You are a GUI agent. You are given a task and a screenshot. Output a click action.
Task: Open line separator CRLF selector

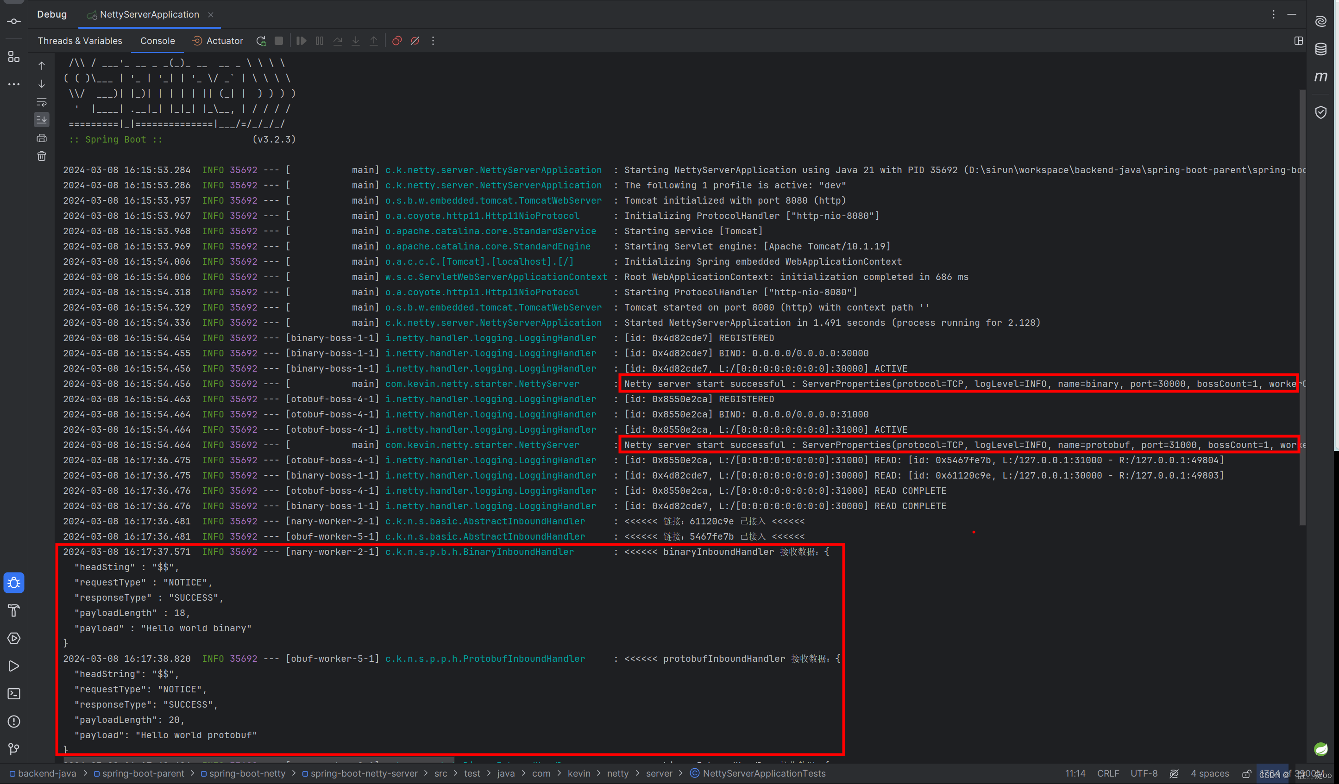pyautogui.click(x=1108, y=773)
